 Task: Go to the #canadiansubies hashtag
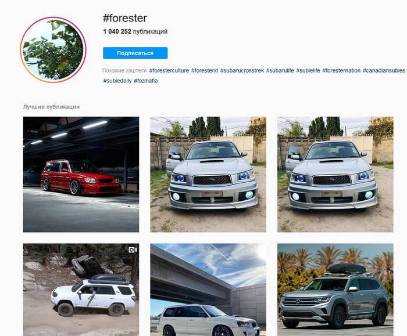tap(384, 70)
